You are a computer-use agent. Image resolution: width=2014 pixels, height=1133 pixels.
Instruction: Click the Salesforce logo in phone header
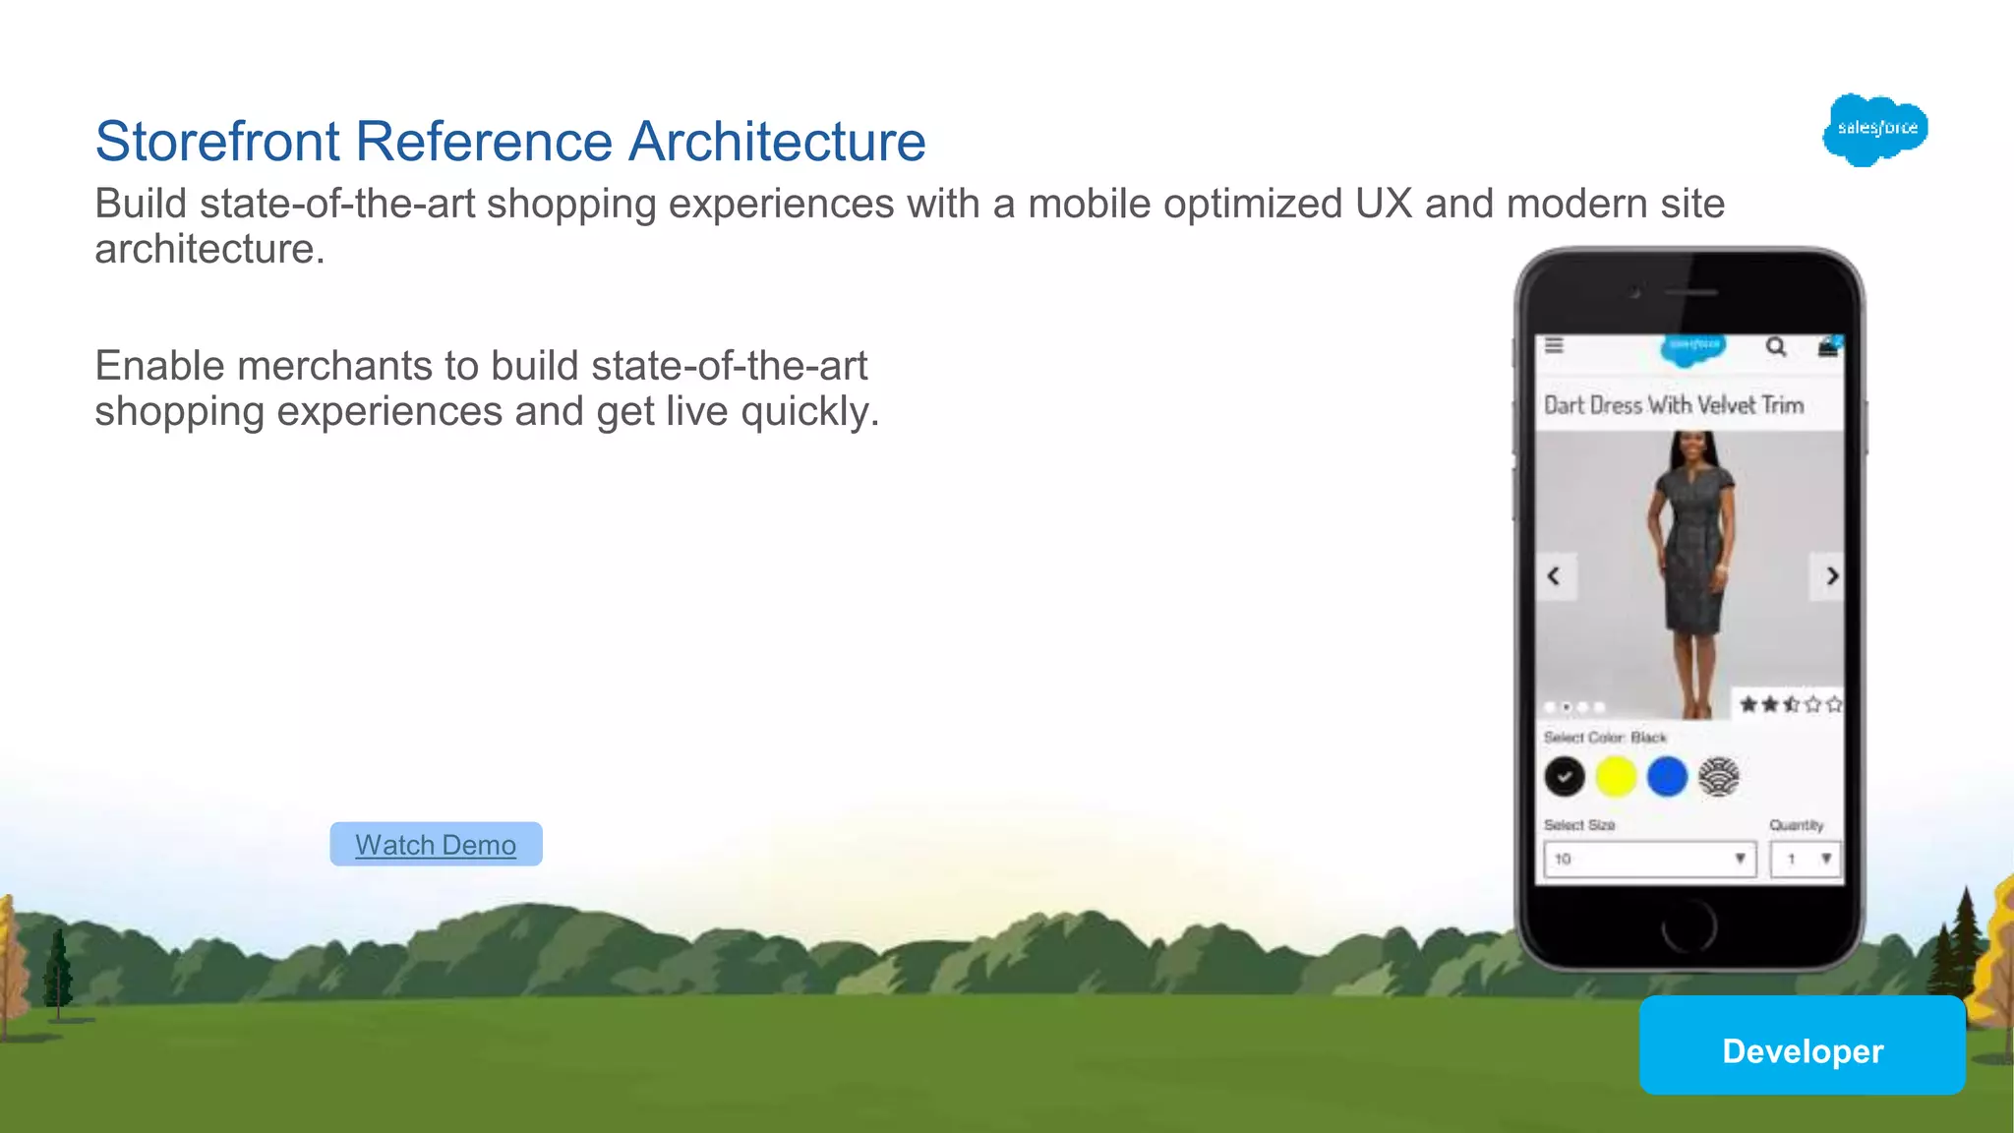point(1693,347)
